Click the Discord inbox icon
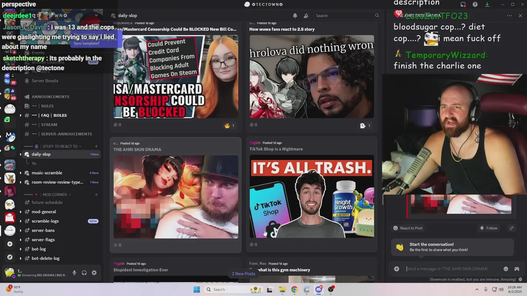The height and width of the screenshot is (296, 527). coord(463,5)
